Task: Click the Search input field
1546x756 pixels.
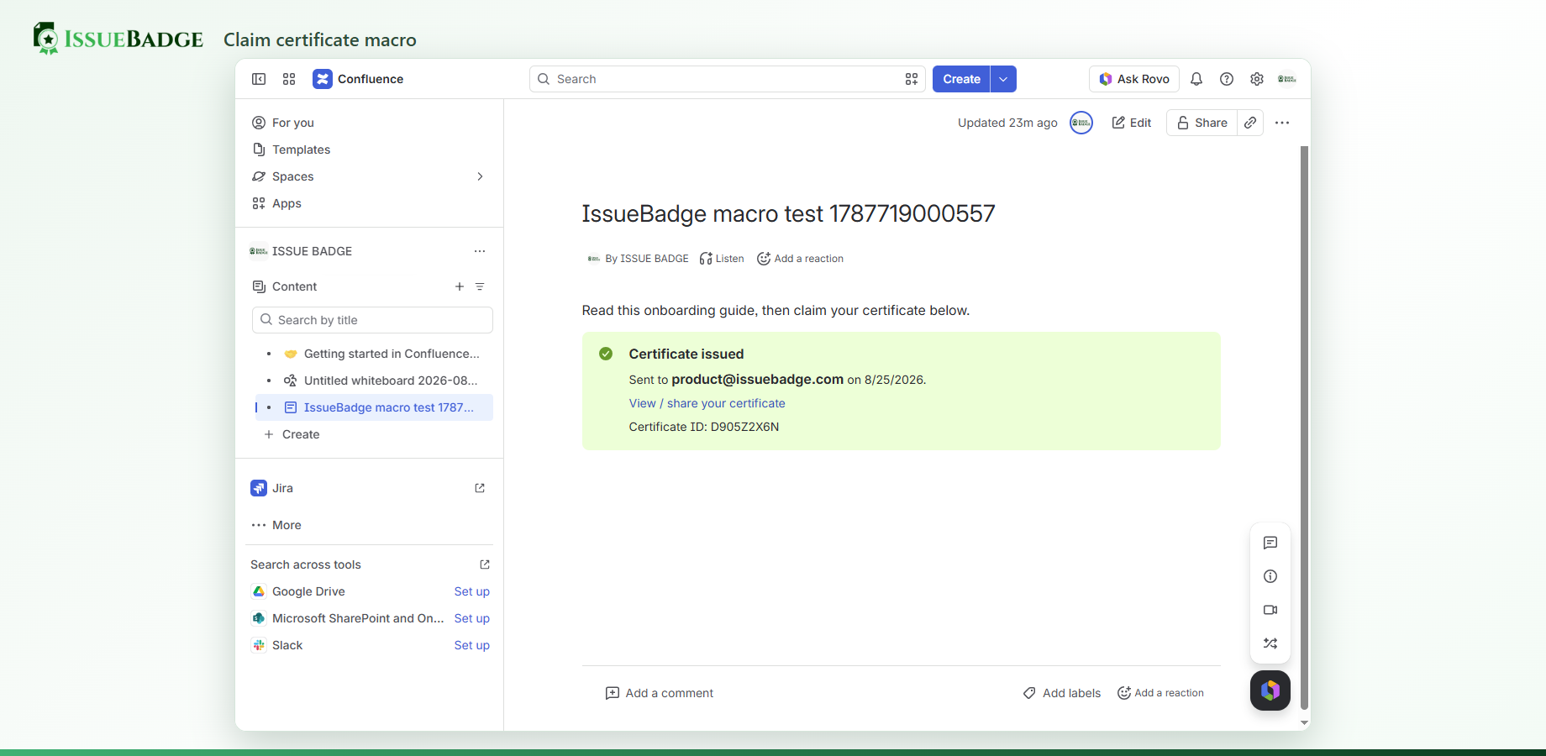Action: pyautogui.click(x=727, y=79)
